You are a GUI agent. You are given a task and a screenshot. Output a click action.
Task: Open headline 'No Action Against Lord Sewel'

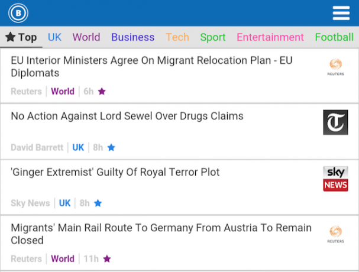[x=127, y=116]
